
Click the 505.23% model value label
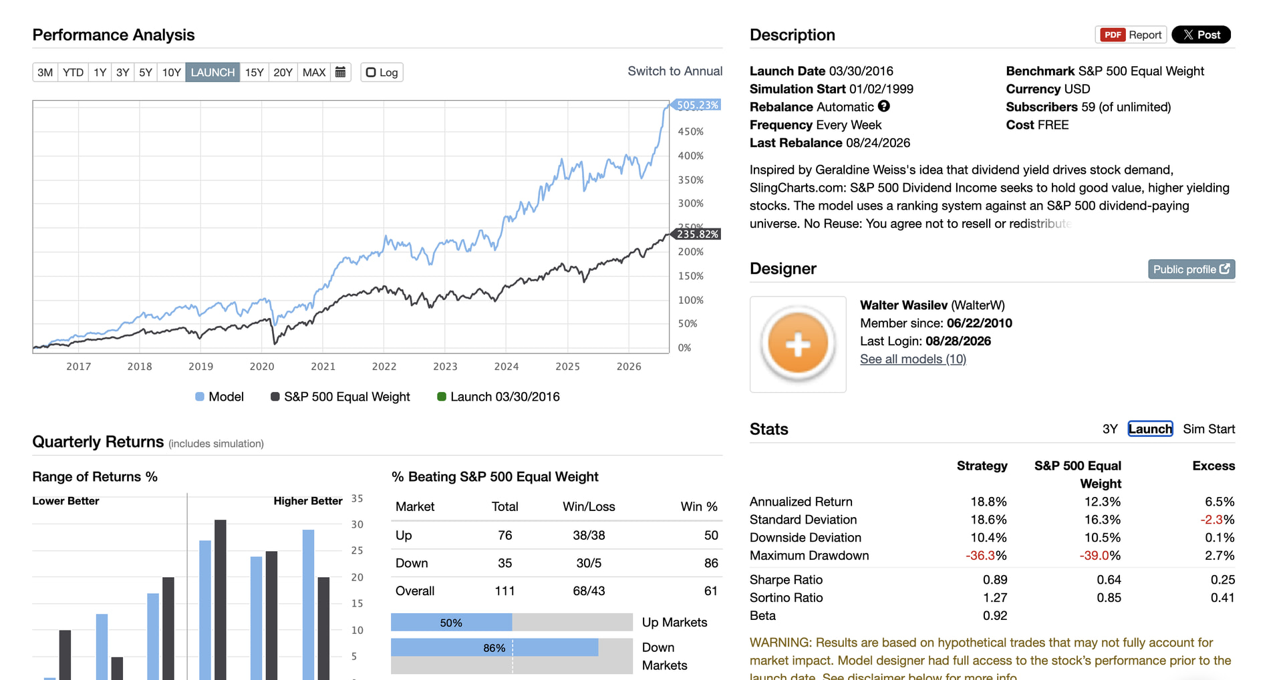[x=696, y=106]
